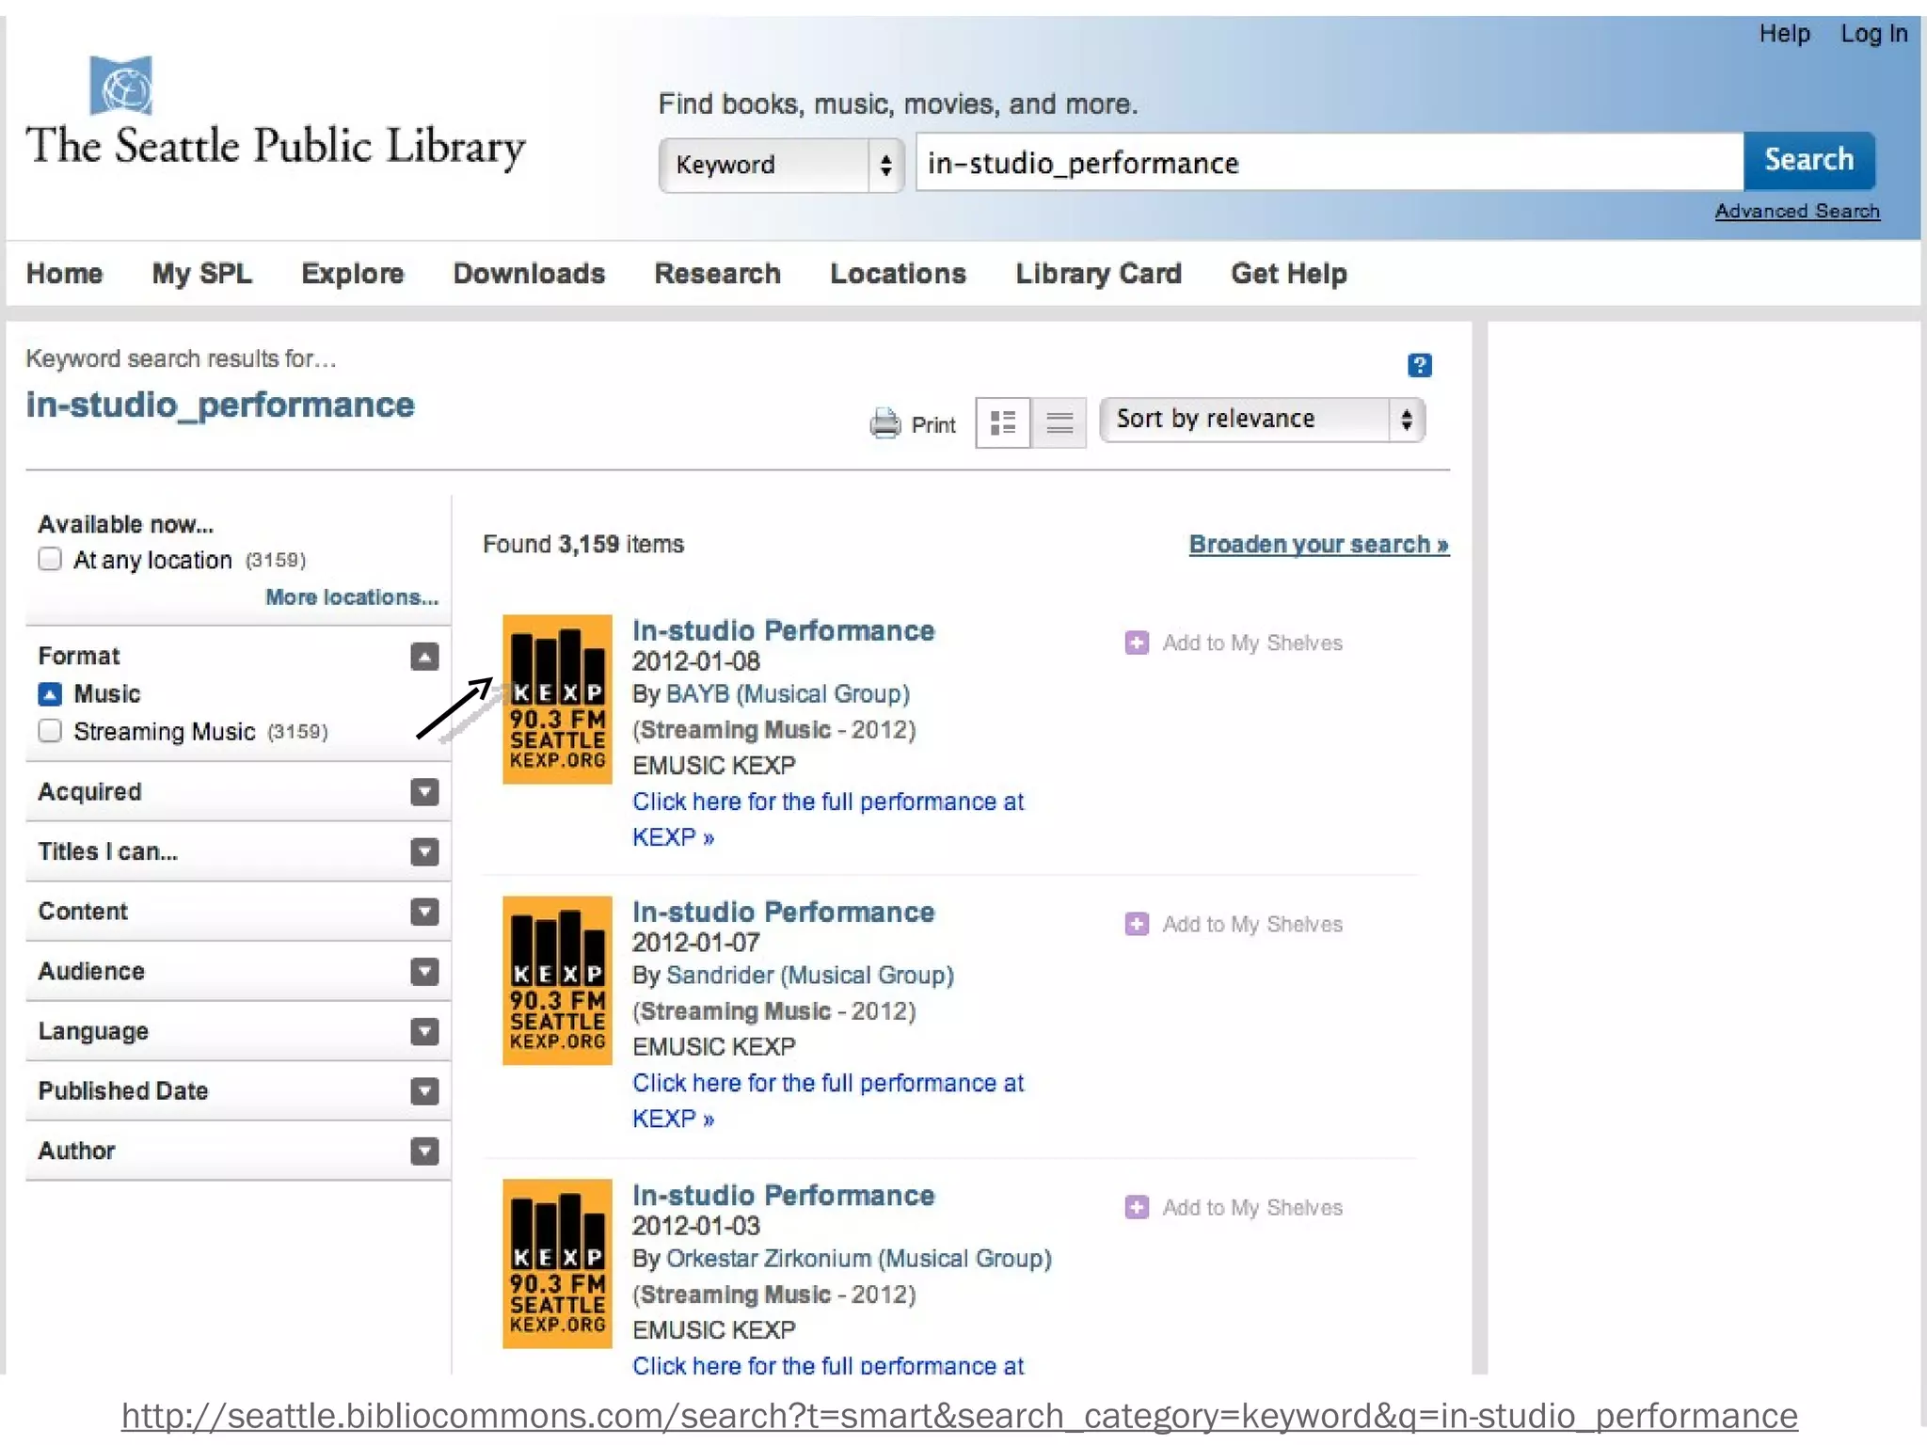
Task: Open In-studio Performance 2012-01-07 title
Action: click(x=783, y=912)
